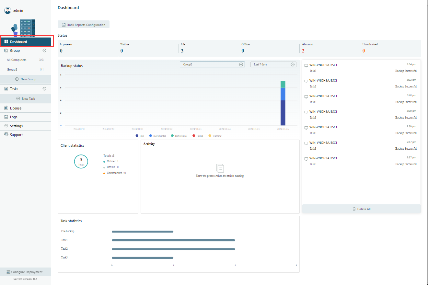Click the trash icon beside Delete All

click(x=354, y=209)
